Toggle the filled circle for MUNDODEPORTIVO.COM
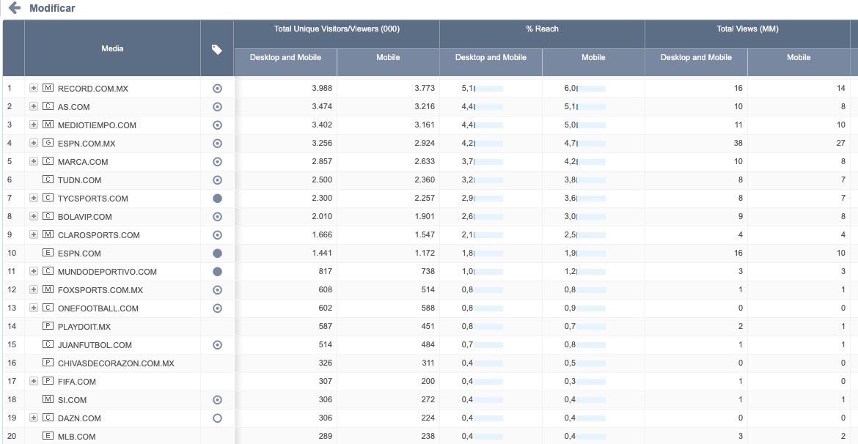The image size is (858, 444). (x=217, y=272)
